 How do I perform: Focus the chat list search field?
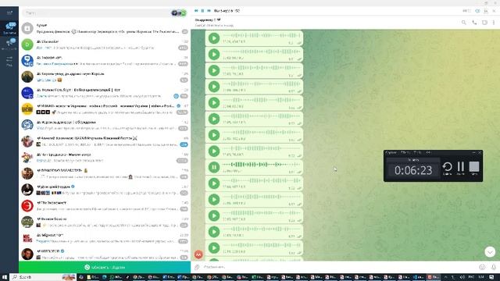pyautogui.click(x=97, y=13)
